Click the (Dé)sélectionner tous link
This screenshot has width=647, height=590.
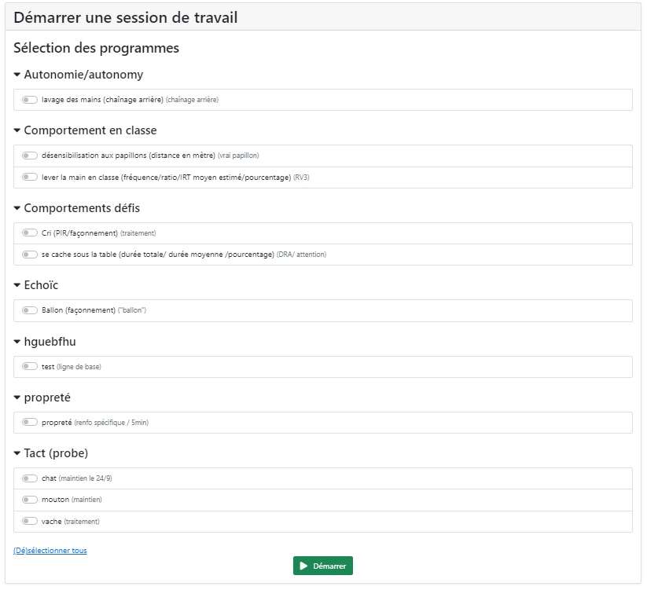pos(50,551)
